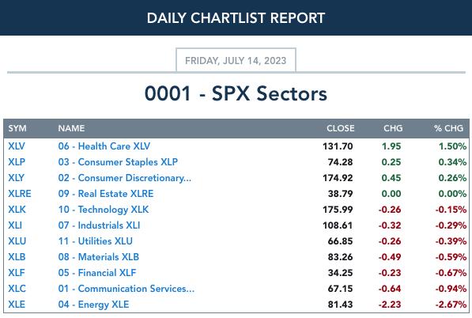Viewport: 472px width, 318px height.
Task: Click the XLY ticker symbol
Action: pos(17,178)
